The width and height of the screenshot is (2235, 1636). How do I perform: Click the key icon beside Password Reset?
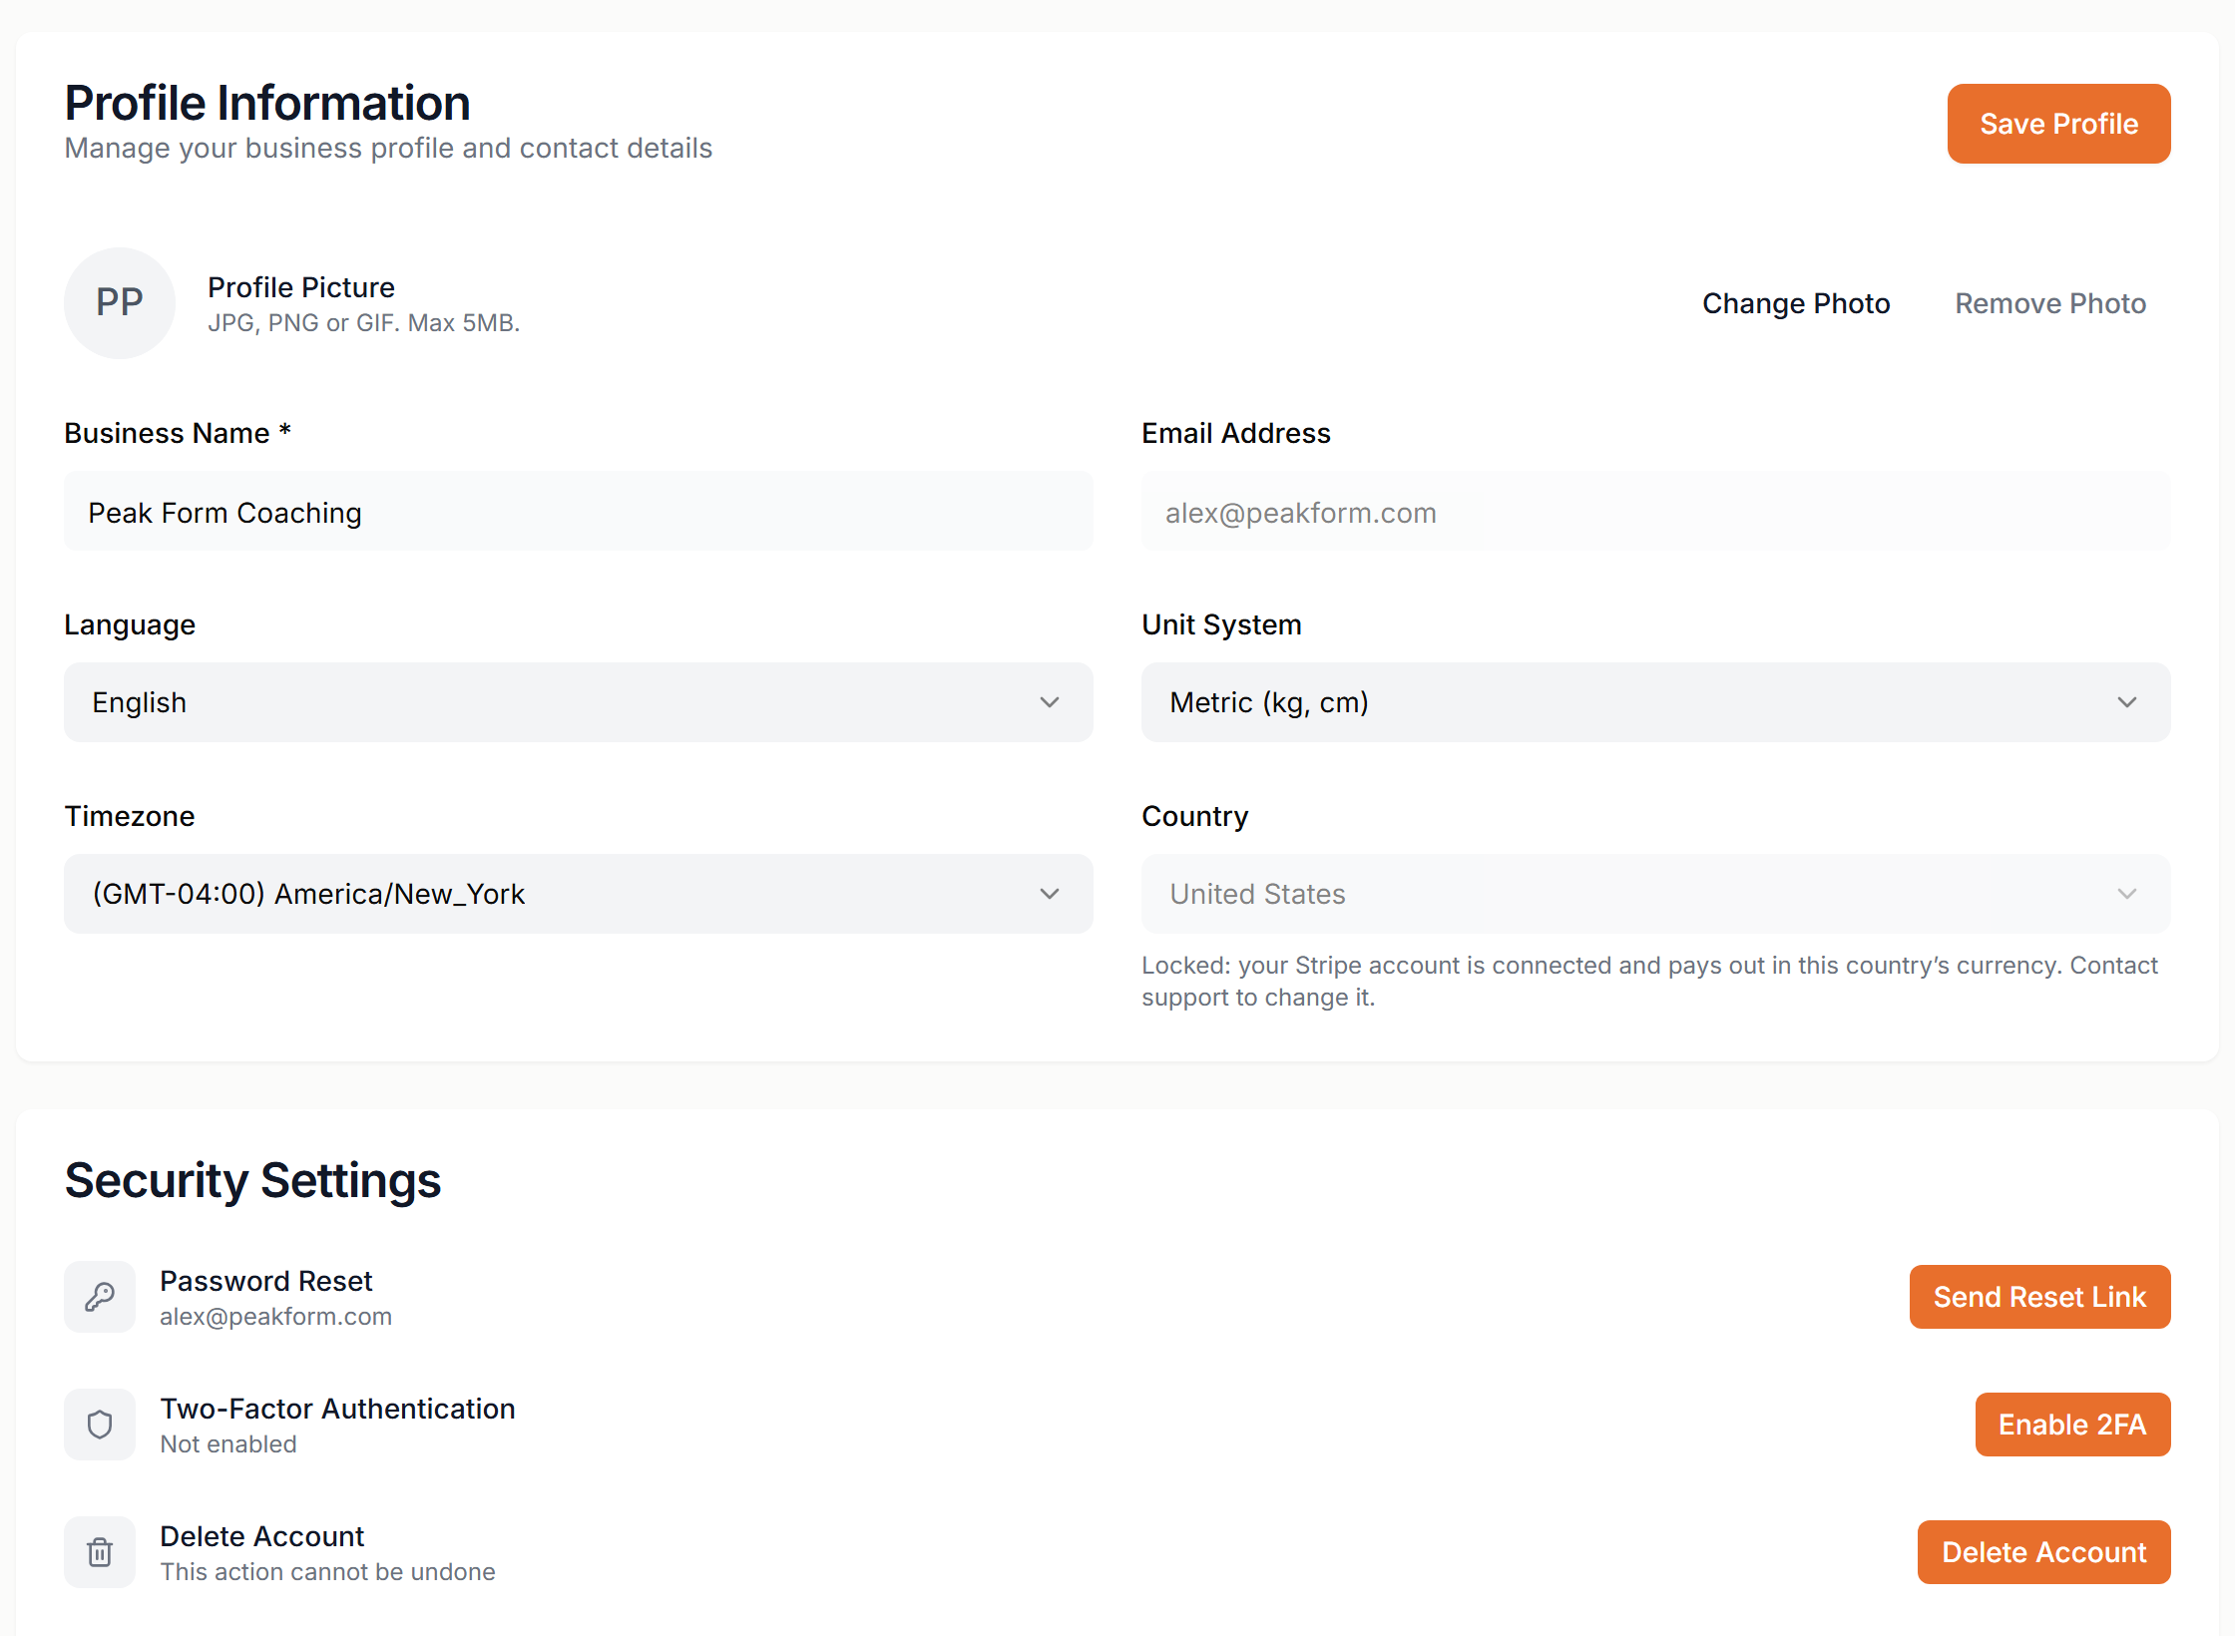[x=100, y=1297]
